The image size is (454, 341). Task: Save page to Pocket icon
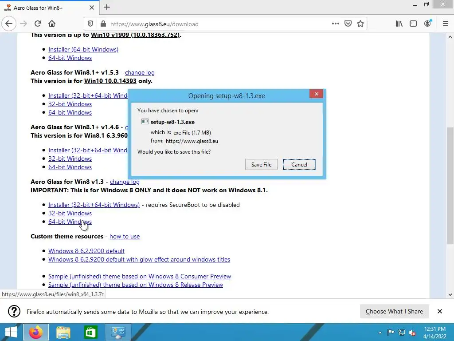tap(348, 24)
